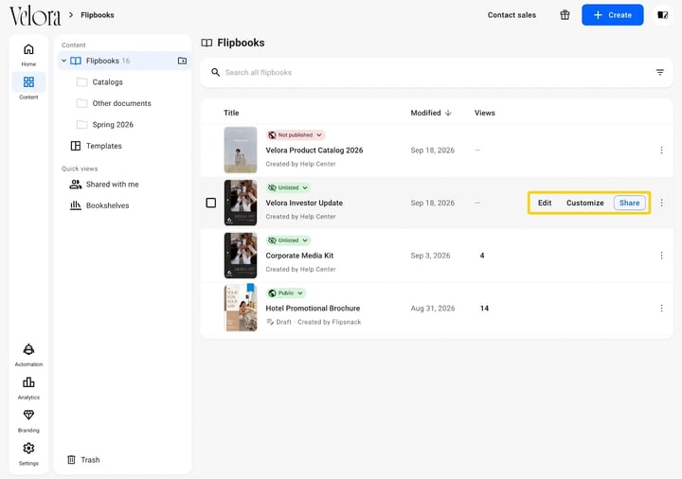The height and width of the screenshot is (479, 682).
Task: Open Velora Product Catalog 2026 thumbnail
Action: tap(241, 150)
